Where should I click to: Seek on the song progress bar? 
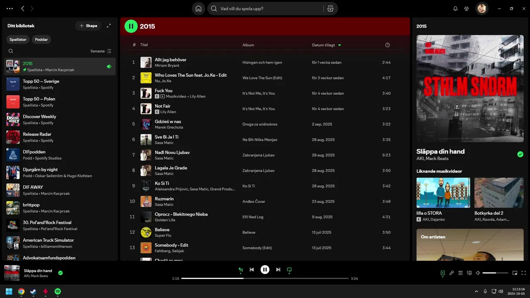(265, 279)
